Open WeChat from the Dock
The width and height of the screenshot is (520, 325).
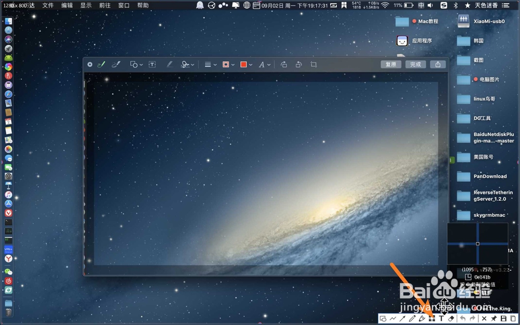tap(9, 272)
